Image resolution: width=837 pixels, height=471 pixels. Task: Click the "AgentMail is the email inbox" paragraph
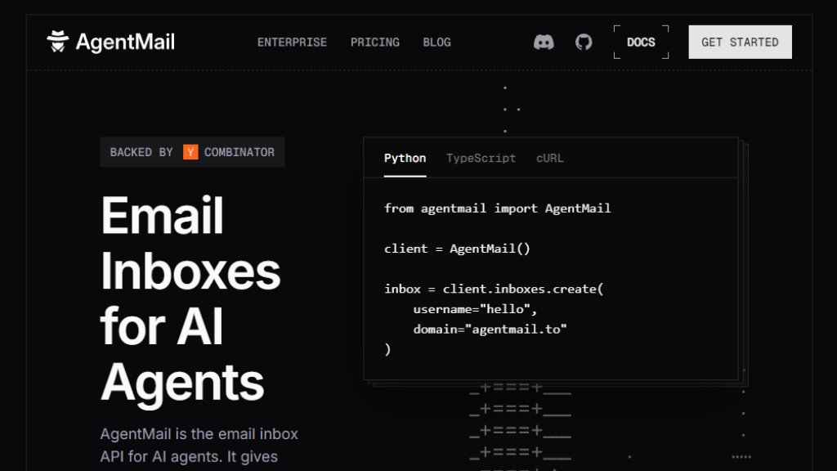pyautogui.click(x=199, y=446)
